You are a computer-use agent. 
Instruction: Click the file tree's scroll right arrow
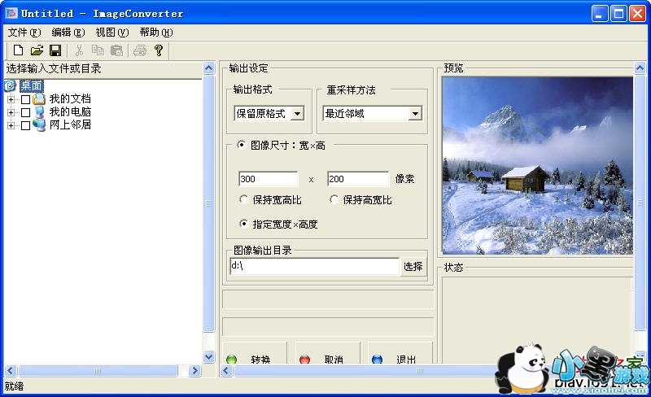194,370
